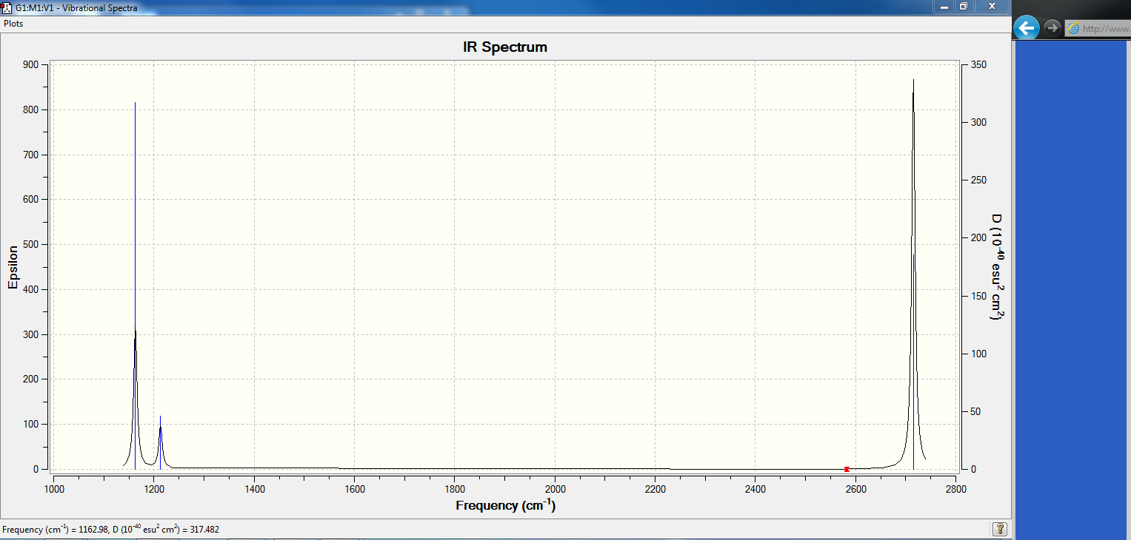This screenshot has height=540, width=1131.
Task: Click the x-axis tick label 2200
Action: pyautogui.click(x=655, y=489)
